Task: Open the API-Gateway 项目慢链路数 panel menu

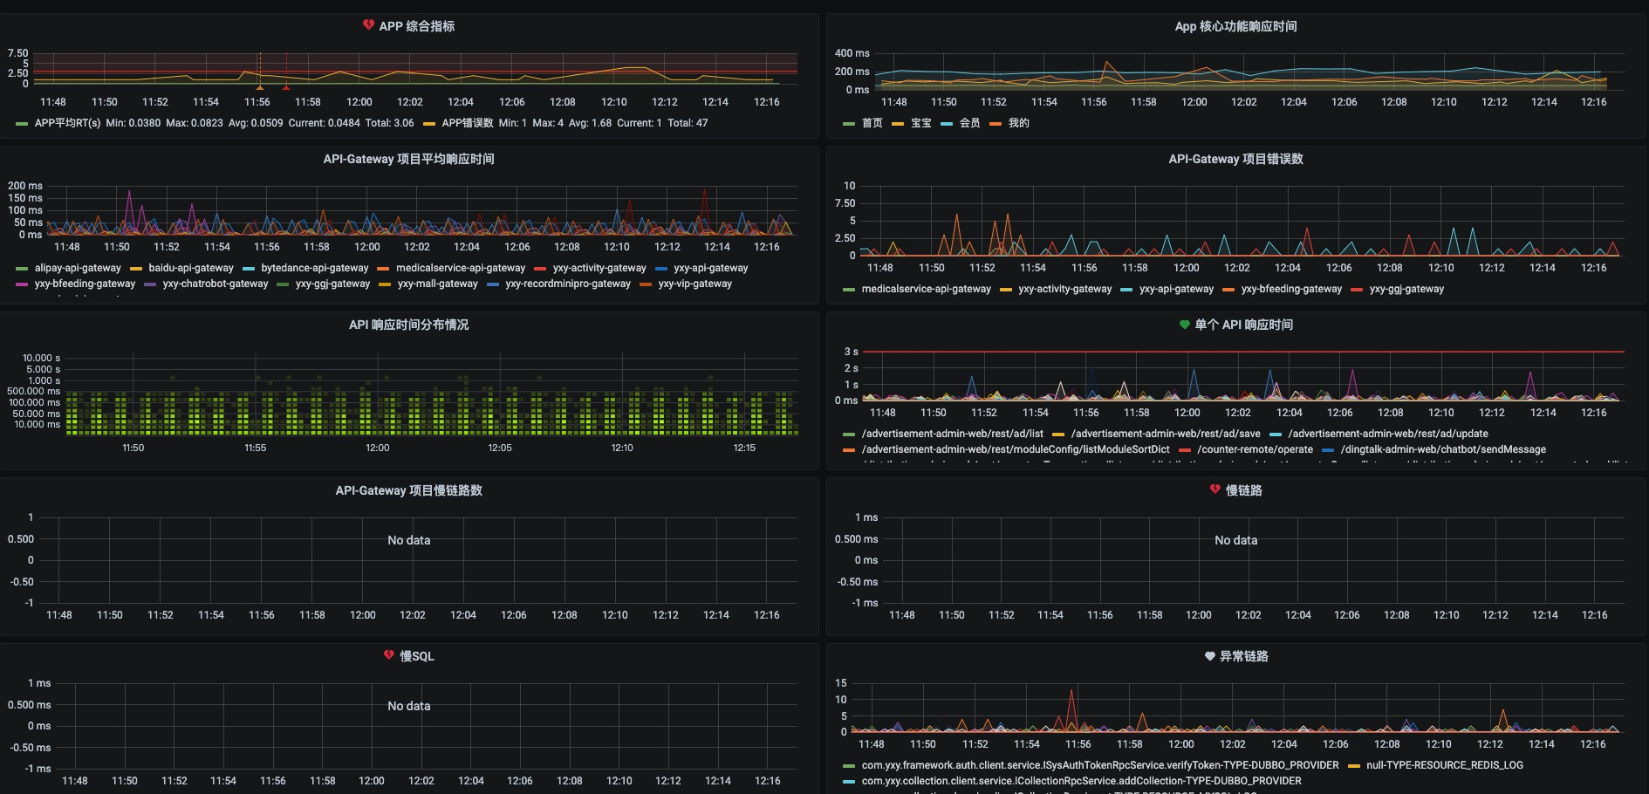Action: [x=408, y=490]
